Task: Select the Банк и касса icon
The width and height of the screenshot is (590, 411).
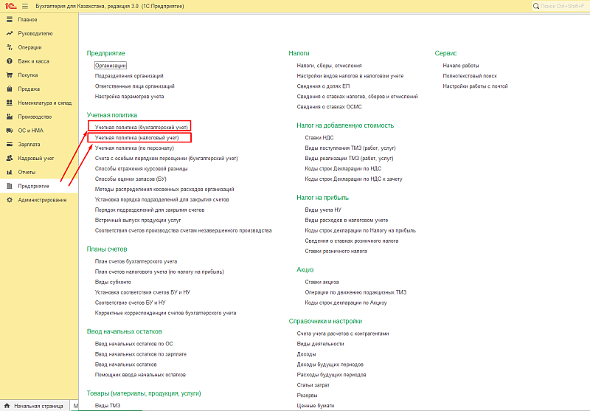Action: coord(10,61)
